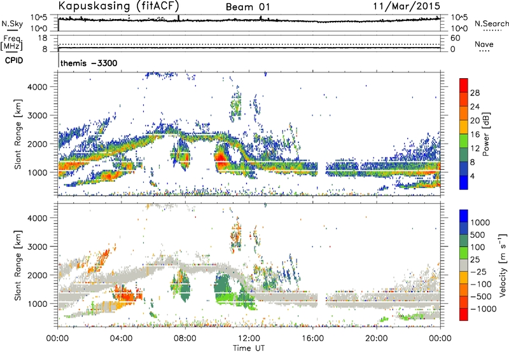This screenshot has height=352, width=509.
Task: Click the left 10^5 noise axis label
Action: click(39, 18)
